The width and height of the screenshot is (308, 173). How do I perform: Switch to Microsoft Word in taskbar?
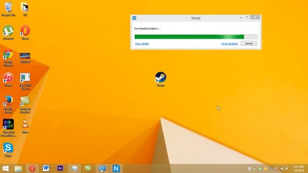pos(46,168)
